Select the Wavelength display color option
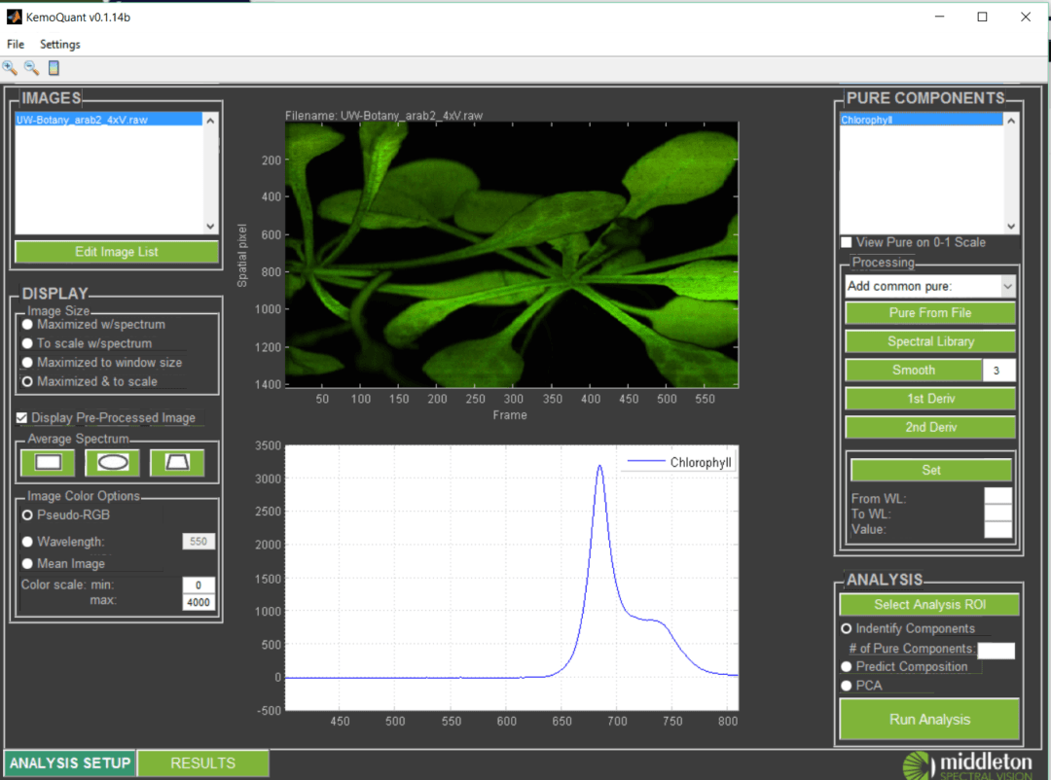The image size is (1051, 780). coord(28,541)
